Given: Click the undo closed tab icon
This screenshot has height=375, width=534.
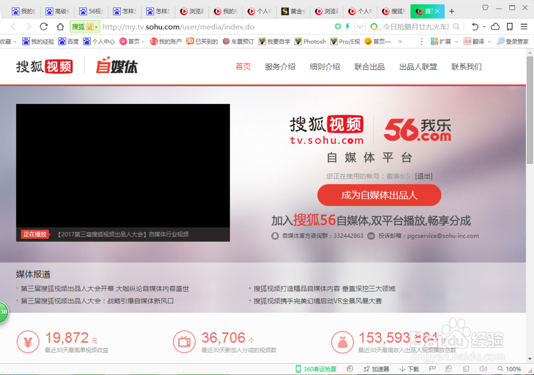Looking at the screenshot, I should tap(475, 27).
